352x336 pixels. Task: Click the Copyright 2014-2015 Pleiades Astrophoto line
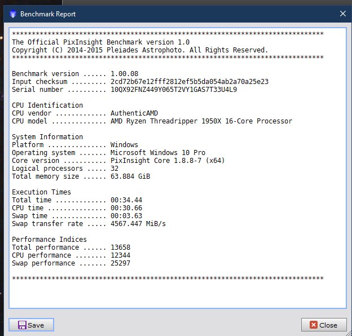(x=140, y=50)
